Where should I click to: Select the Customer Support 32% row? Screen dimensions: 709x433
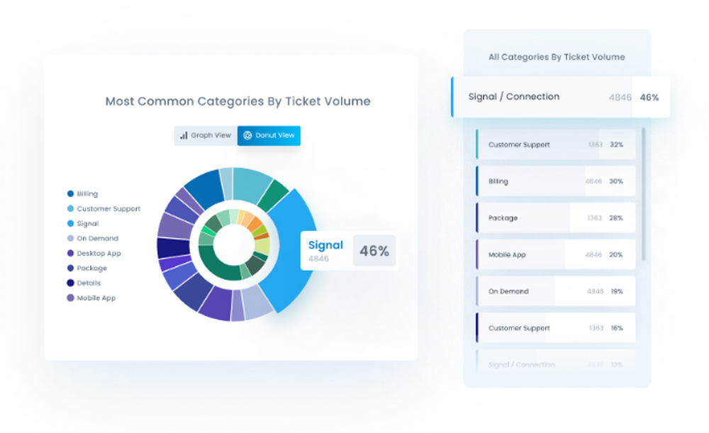click(555, 145)
